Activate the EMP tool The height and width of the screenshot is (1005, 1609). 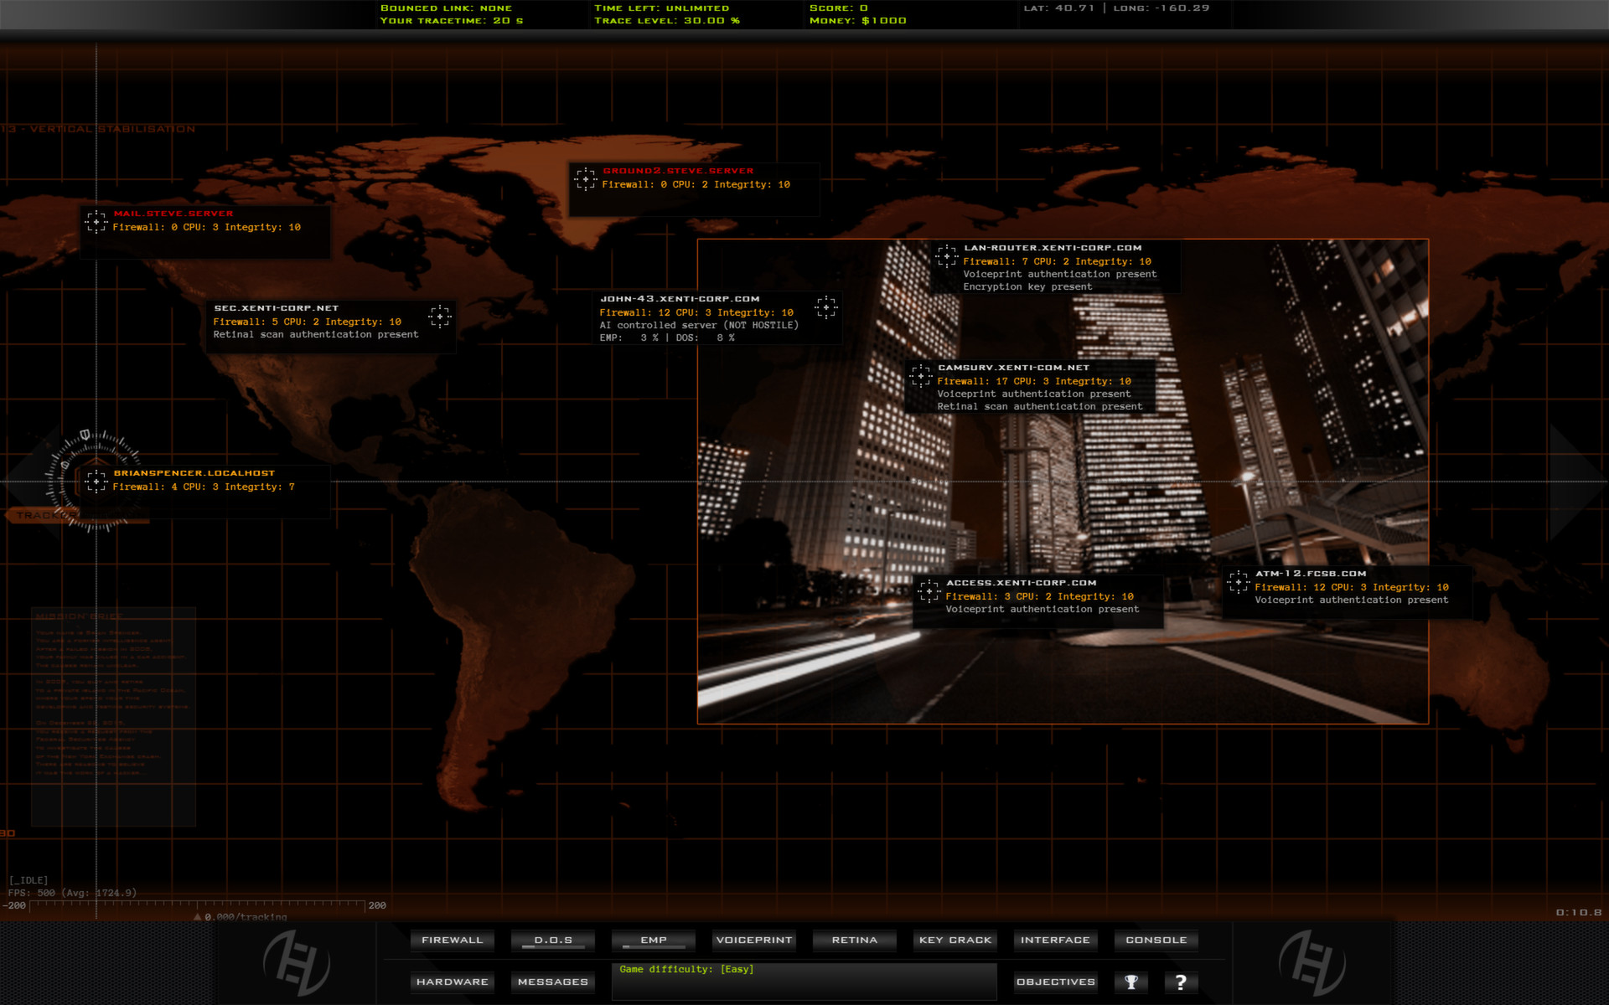click(x=653, y=940)
